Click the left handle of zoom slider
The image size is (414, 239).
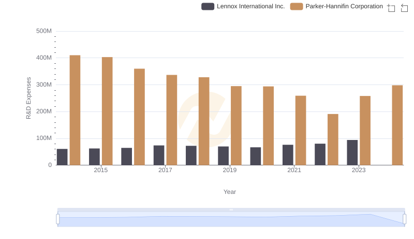tap(58, 219)
